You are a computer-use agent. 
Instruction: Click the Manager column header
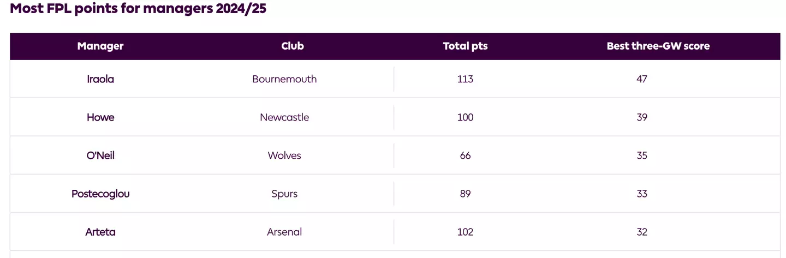pyautogui.click(x=100, y=46)
